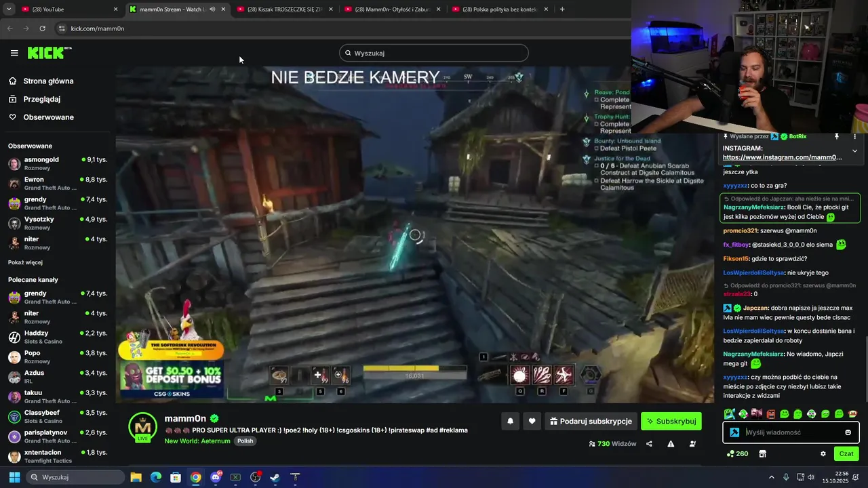Mute the mamm0n Stream tab audio

pyautogui.click(x=212, y=9)
